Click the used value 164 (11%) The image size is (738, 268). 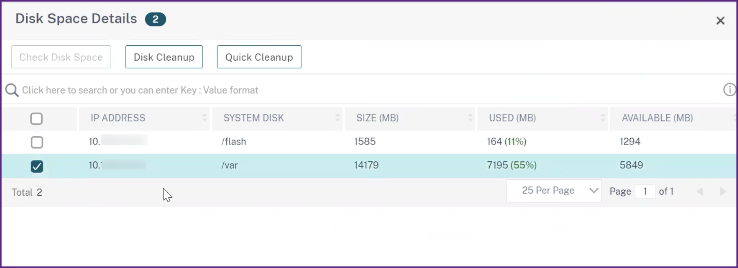(506, 141)
